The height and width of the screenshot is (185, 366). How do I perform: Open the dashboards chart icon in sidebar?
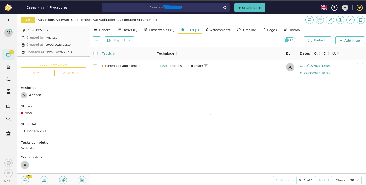click(x=8, y=107)
